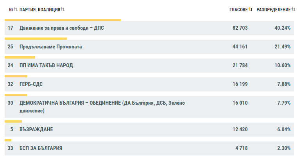Click yellow result bar above ГЕРБ-СДС

(16, 76)
